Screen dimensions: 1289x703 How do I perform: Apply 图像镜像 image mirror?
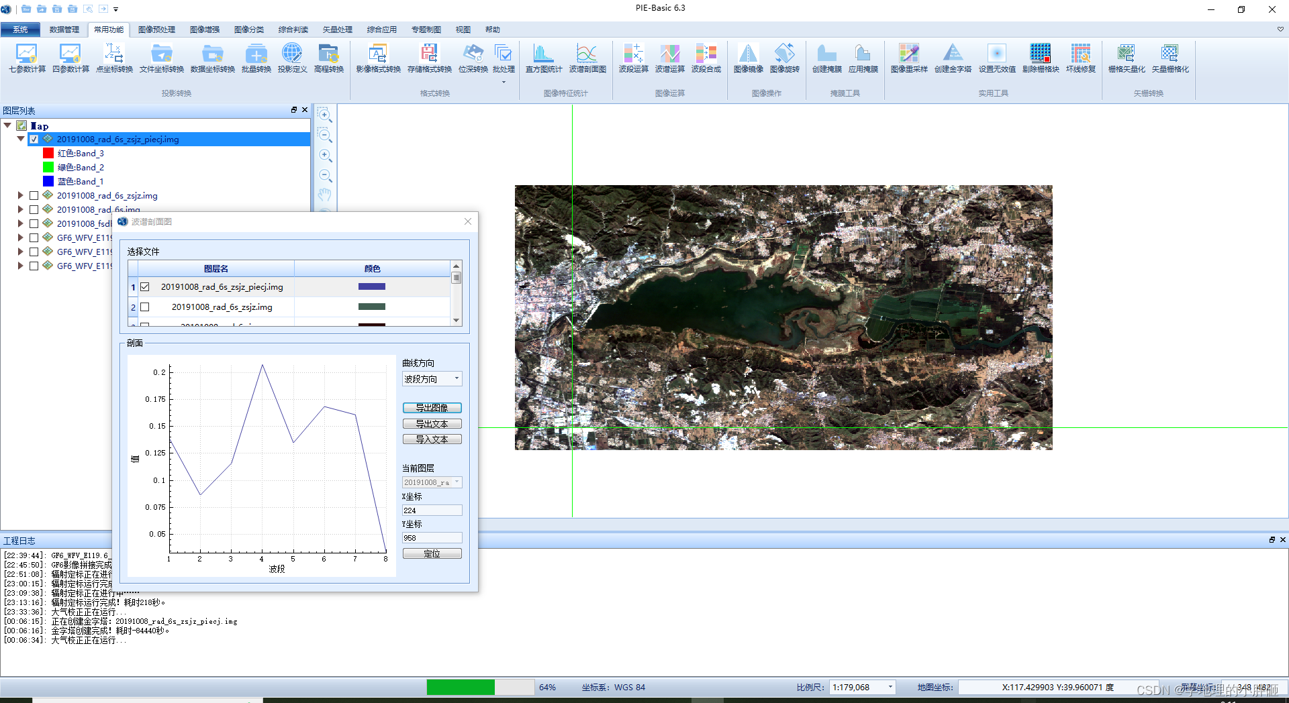click(748, 58)
